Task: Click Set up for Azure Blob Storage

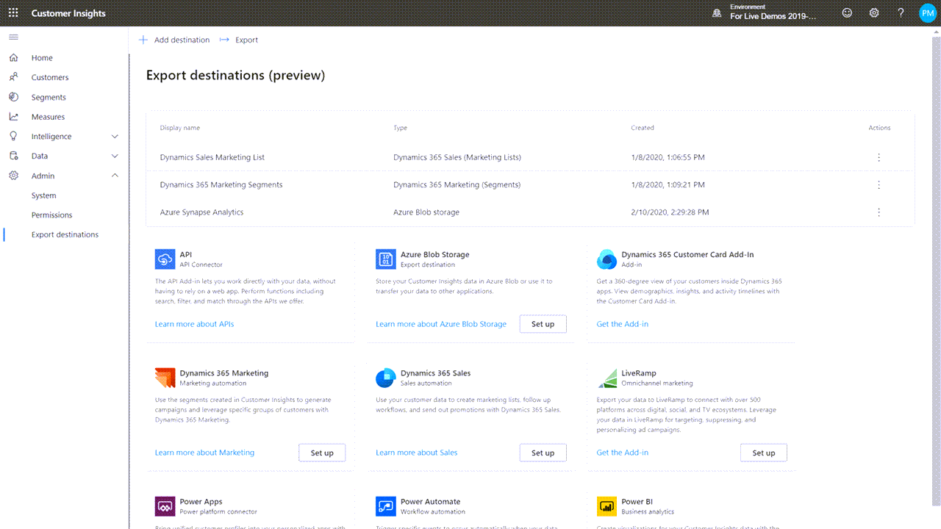Action: pyautogui.click(x=543, y=324)
